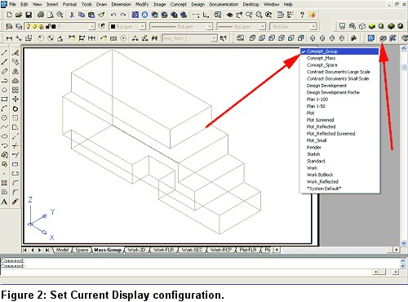Viewport: 408px width, 302px height.
Task: Click the Set Current Display Configuration icon
Action: 383,38
